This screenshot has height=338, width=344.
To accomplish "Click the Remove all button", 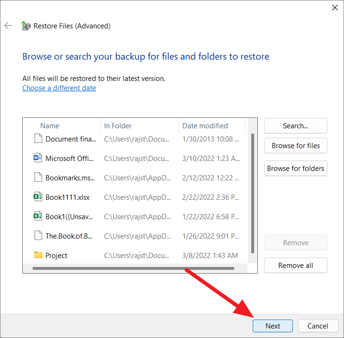I will point(296,266).
